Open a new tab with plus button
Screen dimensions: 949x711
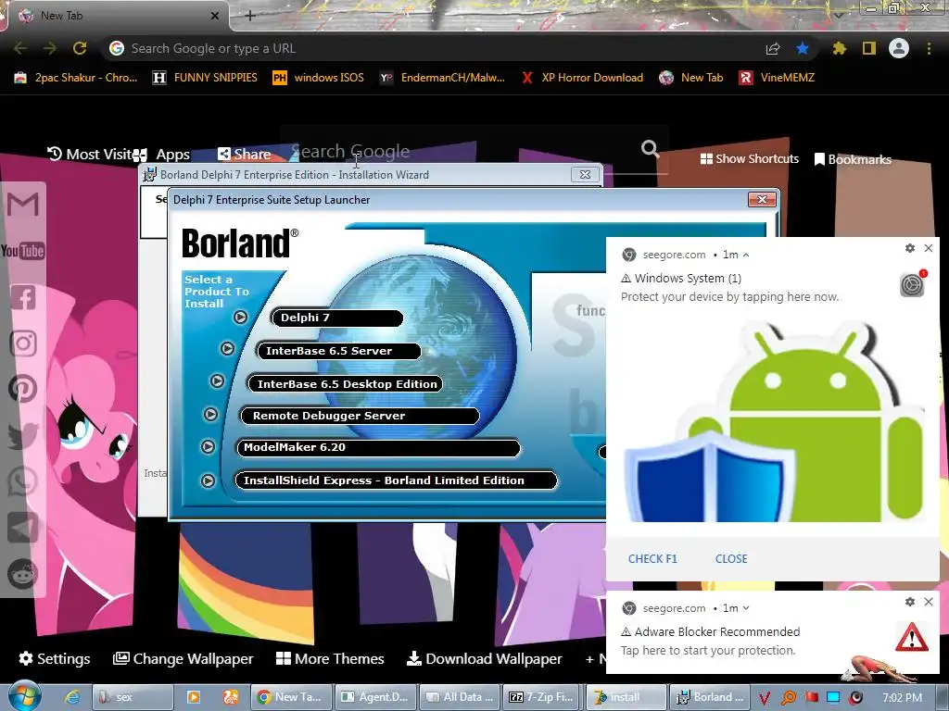(x=250, y=16)
